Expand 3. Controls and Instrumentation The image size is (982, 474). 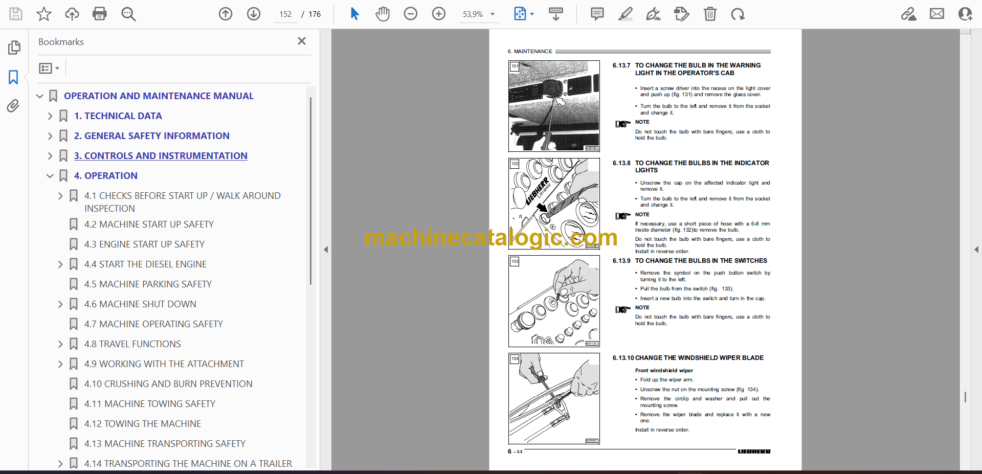click(x=50, y=156)
